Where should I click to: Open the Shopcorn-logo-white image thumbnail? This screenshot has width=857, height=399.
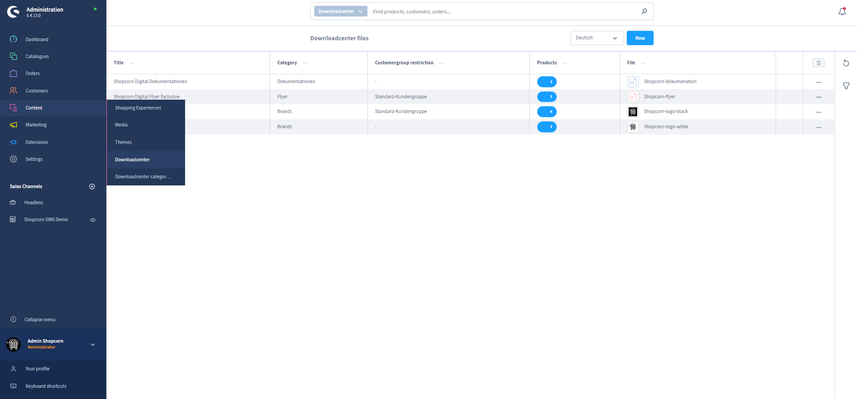pos(633,127)
